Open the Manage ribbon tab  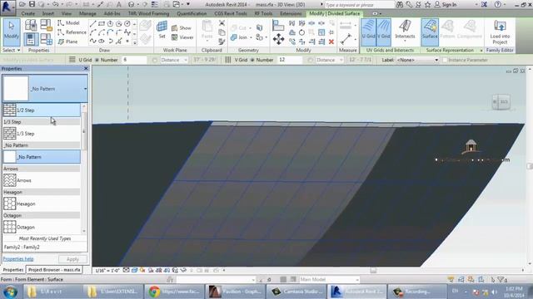tap(87, 13)
